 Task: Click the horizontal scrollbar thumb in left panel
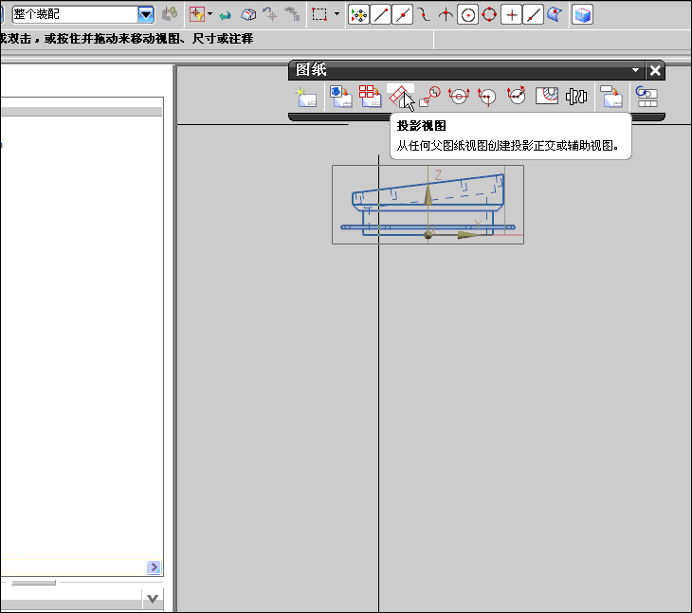[x=33, y=583]
